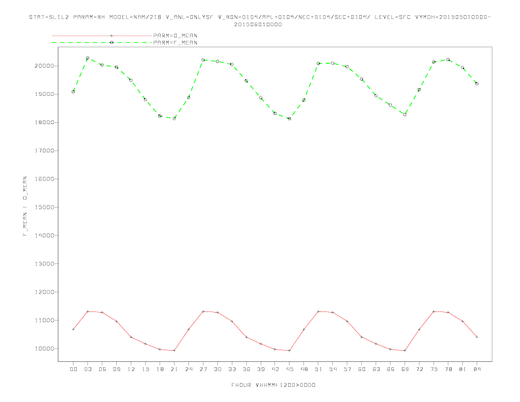Click the second title line 201506010000
Viewport: 520px width, 402px height.
point(258,24)
